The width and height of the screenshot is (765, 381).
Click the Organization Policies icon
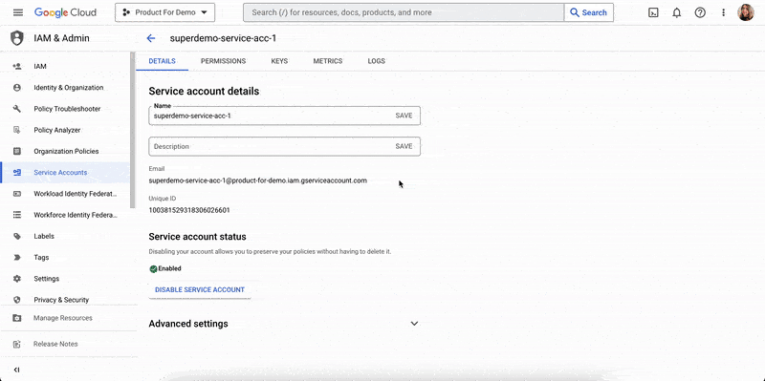tap(17, 151)
